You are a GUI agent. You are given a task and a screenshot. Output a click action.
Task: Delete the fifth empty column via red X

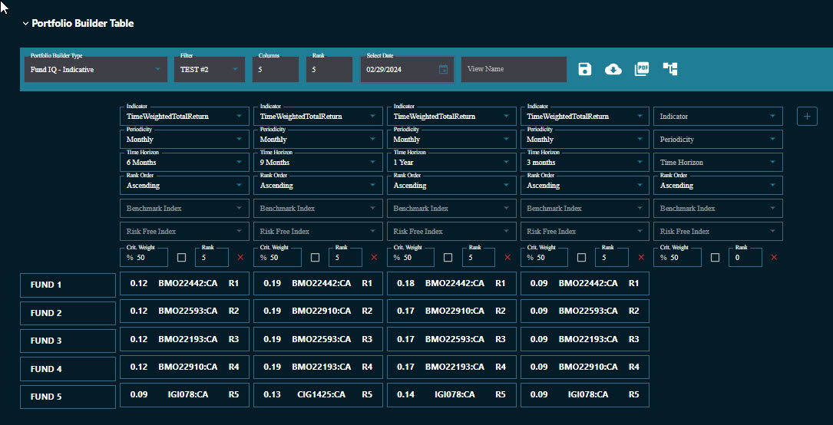774,258
